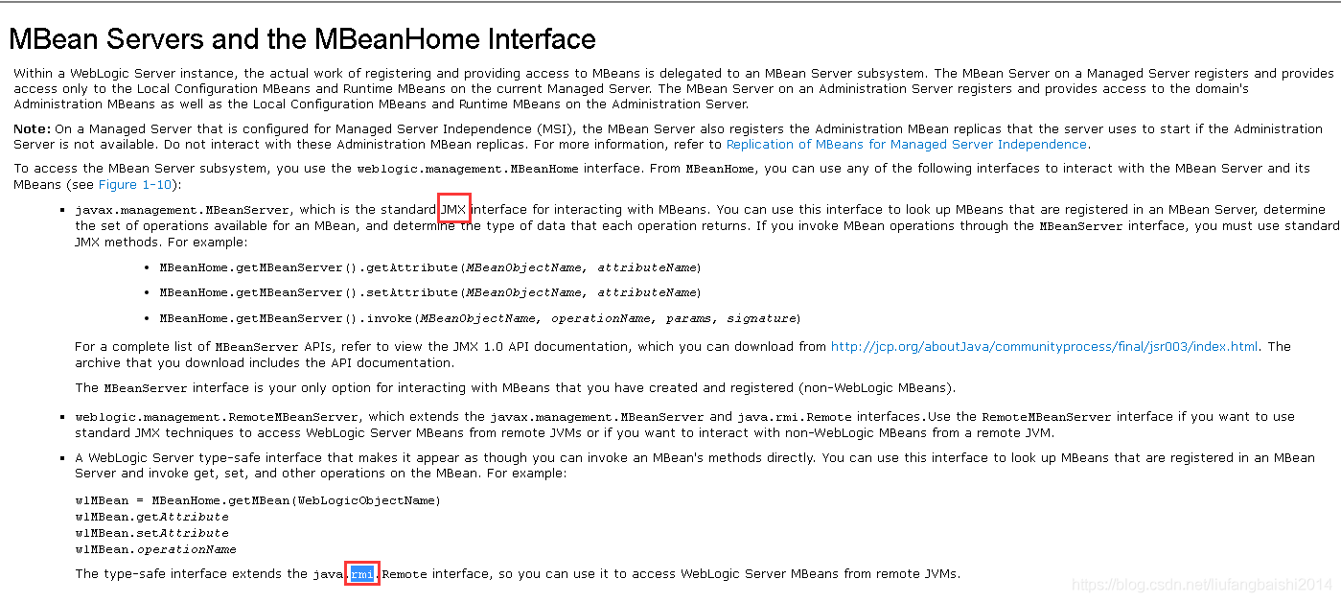Open the jcp.org JMX documentation URL

click(x=1045, y=347)
